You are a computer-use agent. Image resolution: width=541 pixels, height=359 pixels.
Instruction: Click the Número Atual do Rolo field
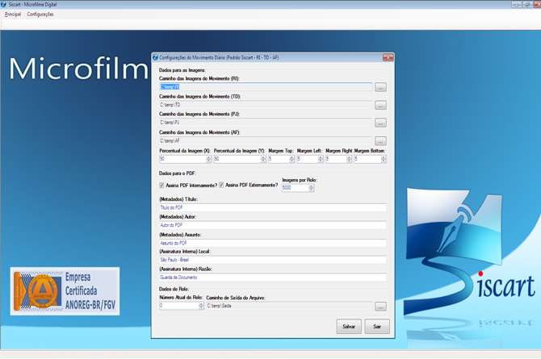178,306
